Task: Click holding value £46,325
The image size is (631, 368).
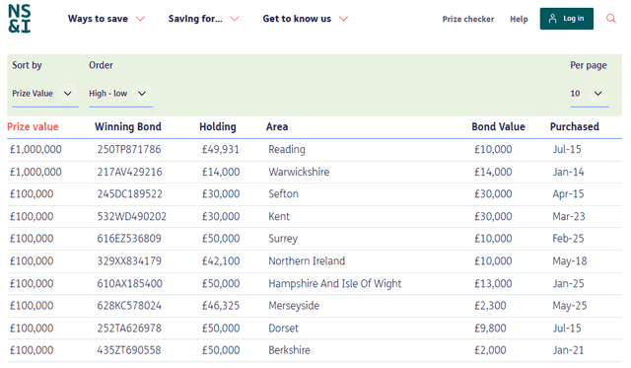Action: 221,306
